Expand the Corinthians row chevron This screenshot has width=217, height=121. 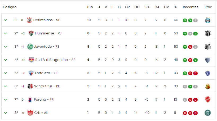(5, 20)
